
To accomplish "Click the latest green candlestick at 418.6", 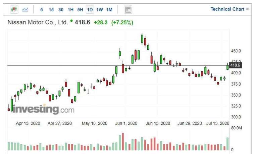I will click(227, 66).
